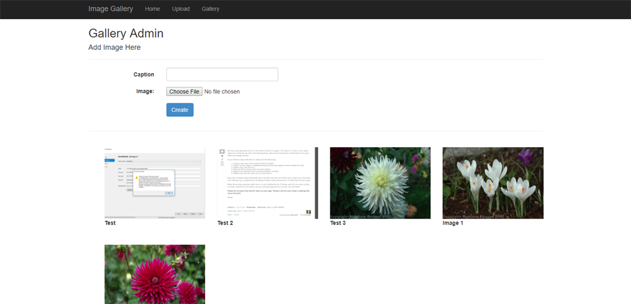The height and width of the screenshot is (304, 631).
Task: Open the red dahlia thumbnail
Action: [x=155, y=274]
